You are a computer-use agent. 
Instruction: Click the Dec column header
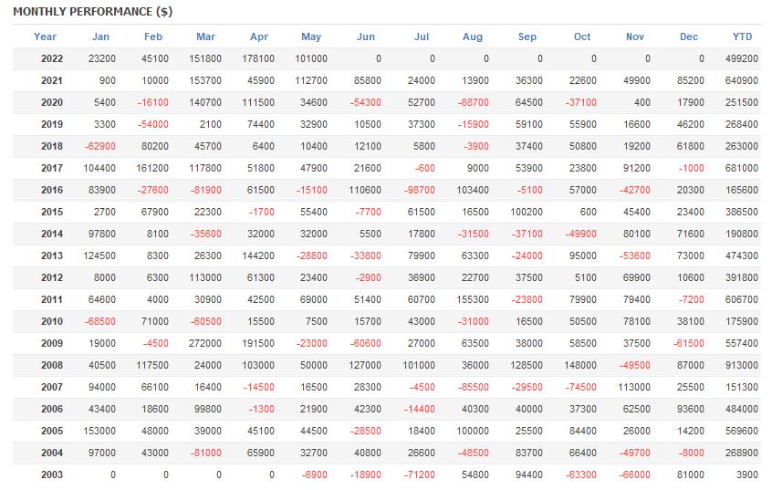(689, 36)
